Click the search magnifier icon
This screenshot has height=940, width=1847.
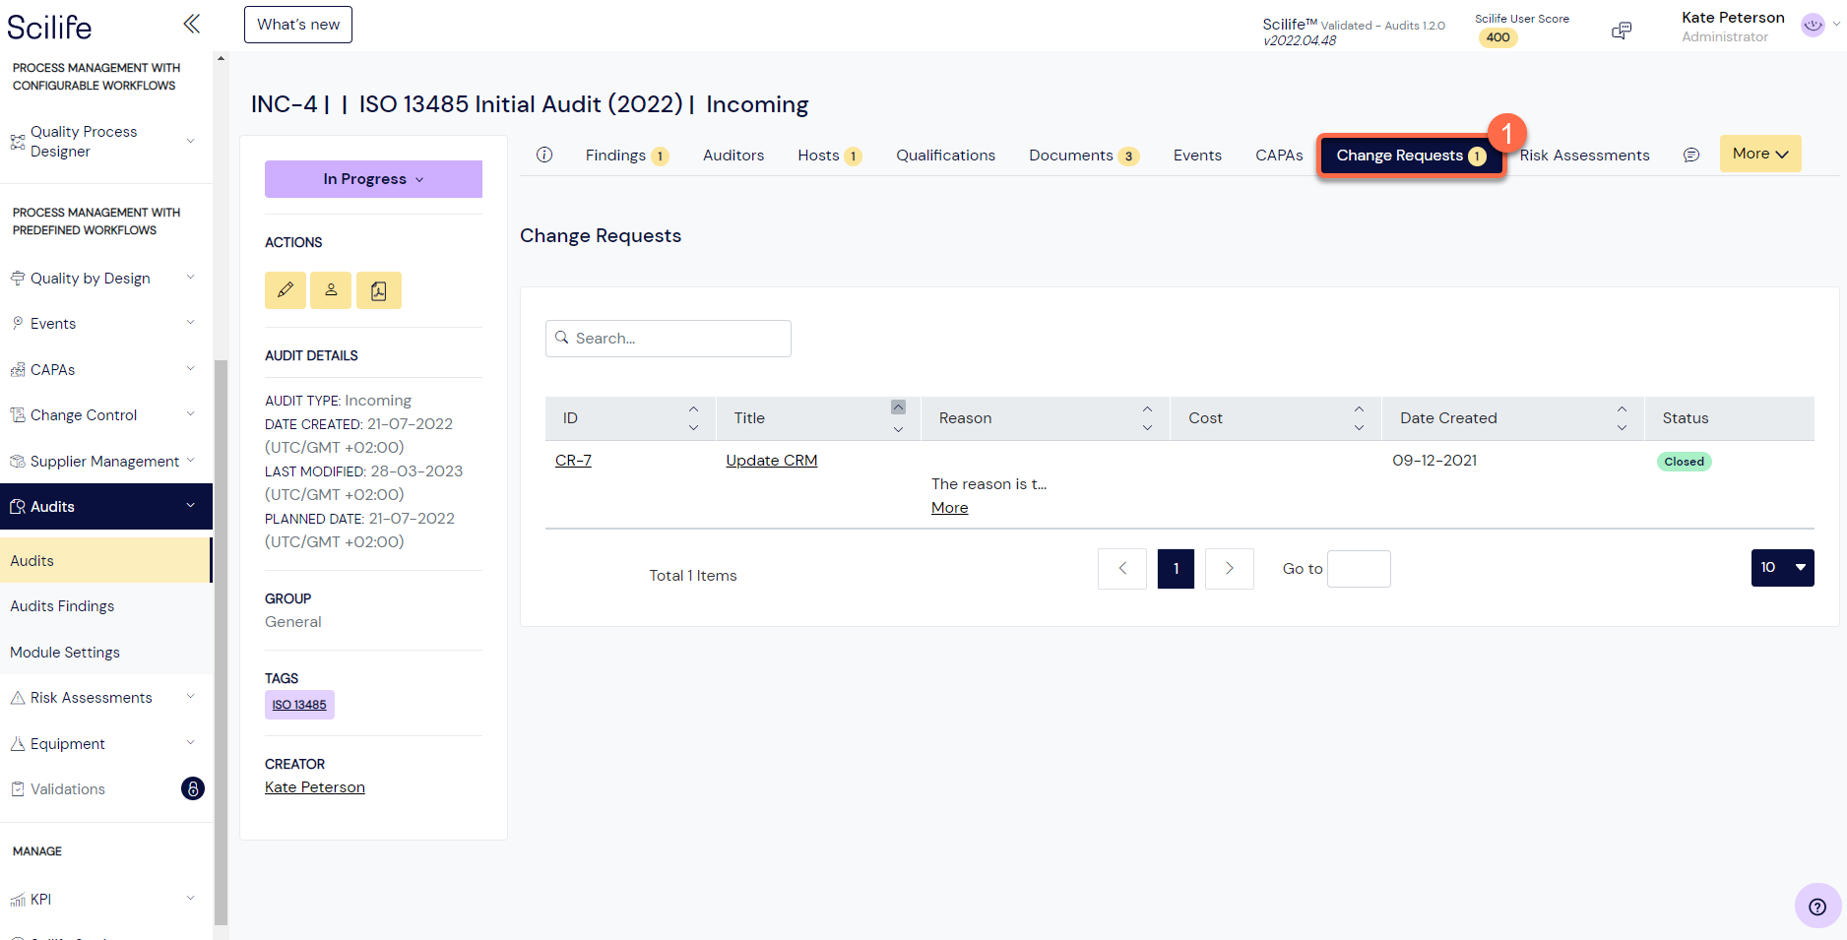(x=562, y=338)
